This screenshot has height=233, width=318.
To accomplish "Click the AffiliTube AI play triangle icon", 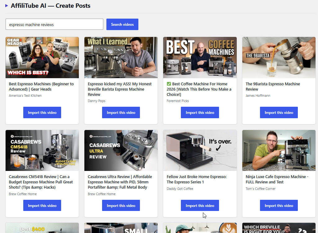I will tap(7, 6).
